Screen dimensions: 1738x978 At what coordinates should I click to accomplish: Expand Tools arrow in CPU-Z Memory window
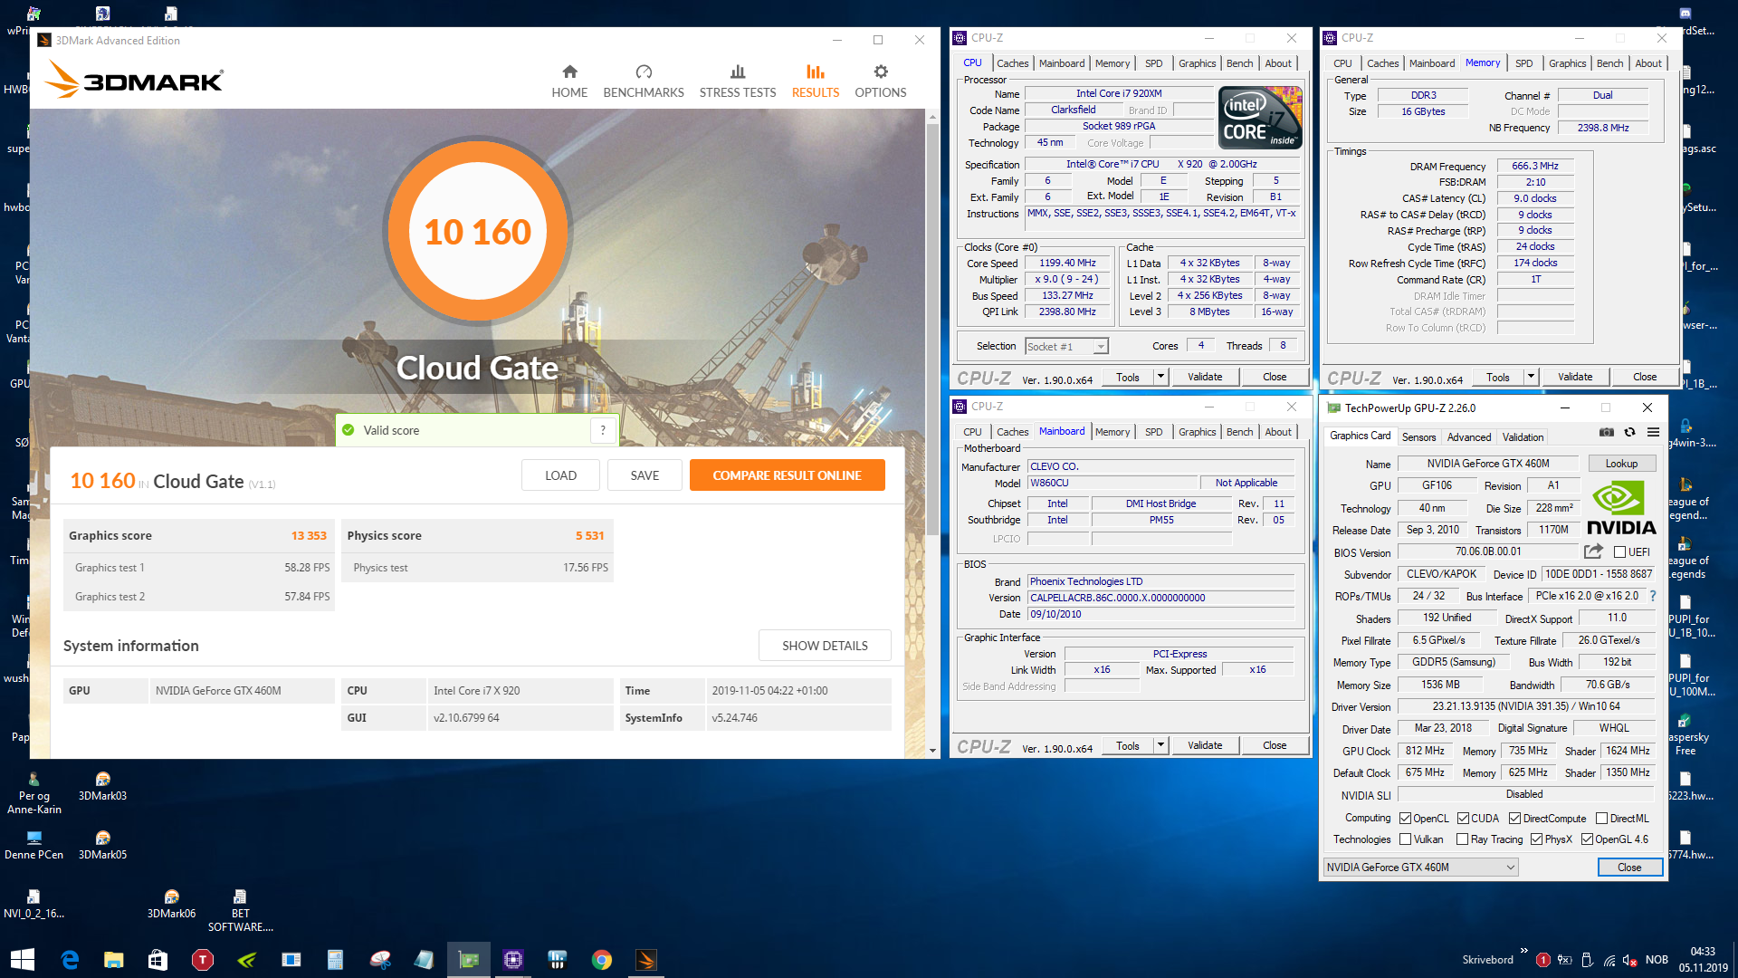coord(1531,377)
